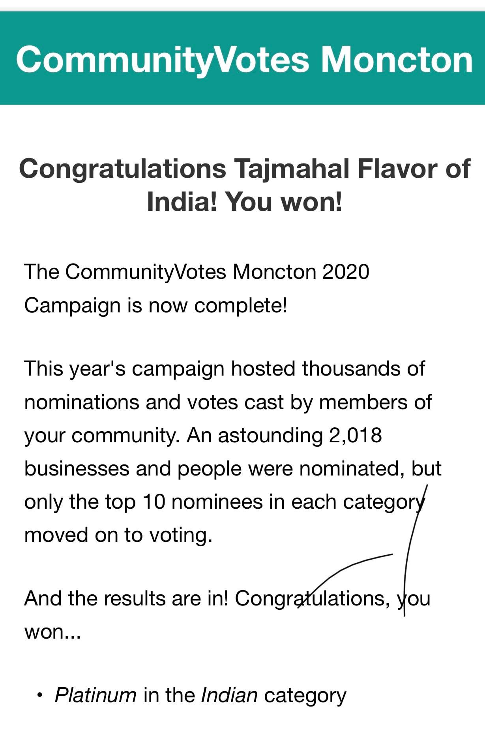The width and height of the screenshot is (485, 733).
Task: Click the year 2020 in the first paragraph
Action: point(345,272)
